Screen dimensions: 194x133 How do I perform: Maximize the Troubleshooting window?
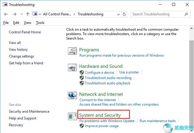[x=174, y=5]
